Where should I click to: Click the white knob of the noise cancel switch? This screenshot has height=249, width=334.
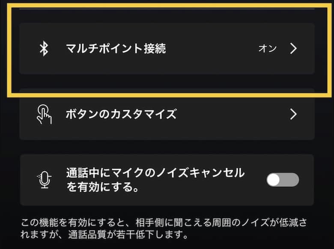[x=274, y=180]
